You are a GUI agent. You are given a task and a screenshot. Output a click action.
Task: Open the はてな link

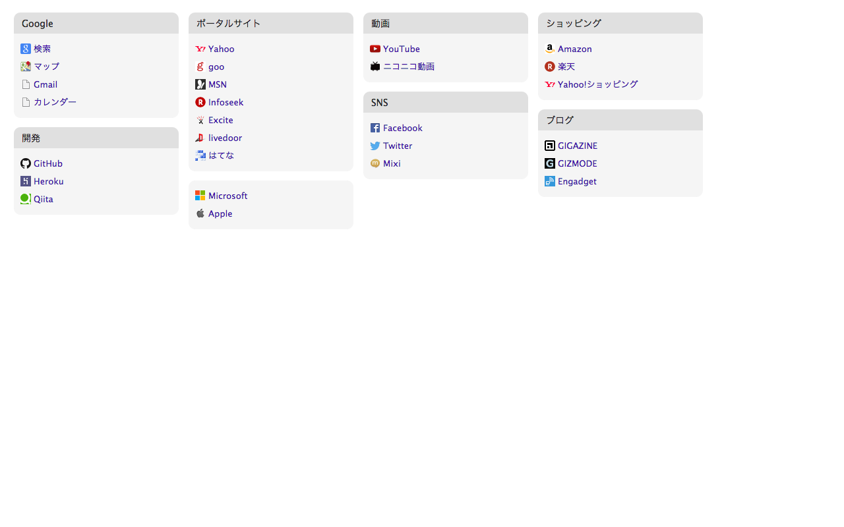click(221, 155)
